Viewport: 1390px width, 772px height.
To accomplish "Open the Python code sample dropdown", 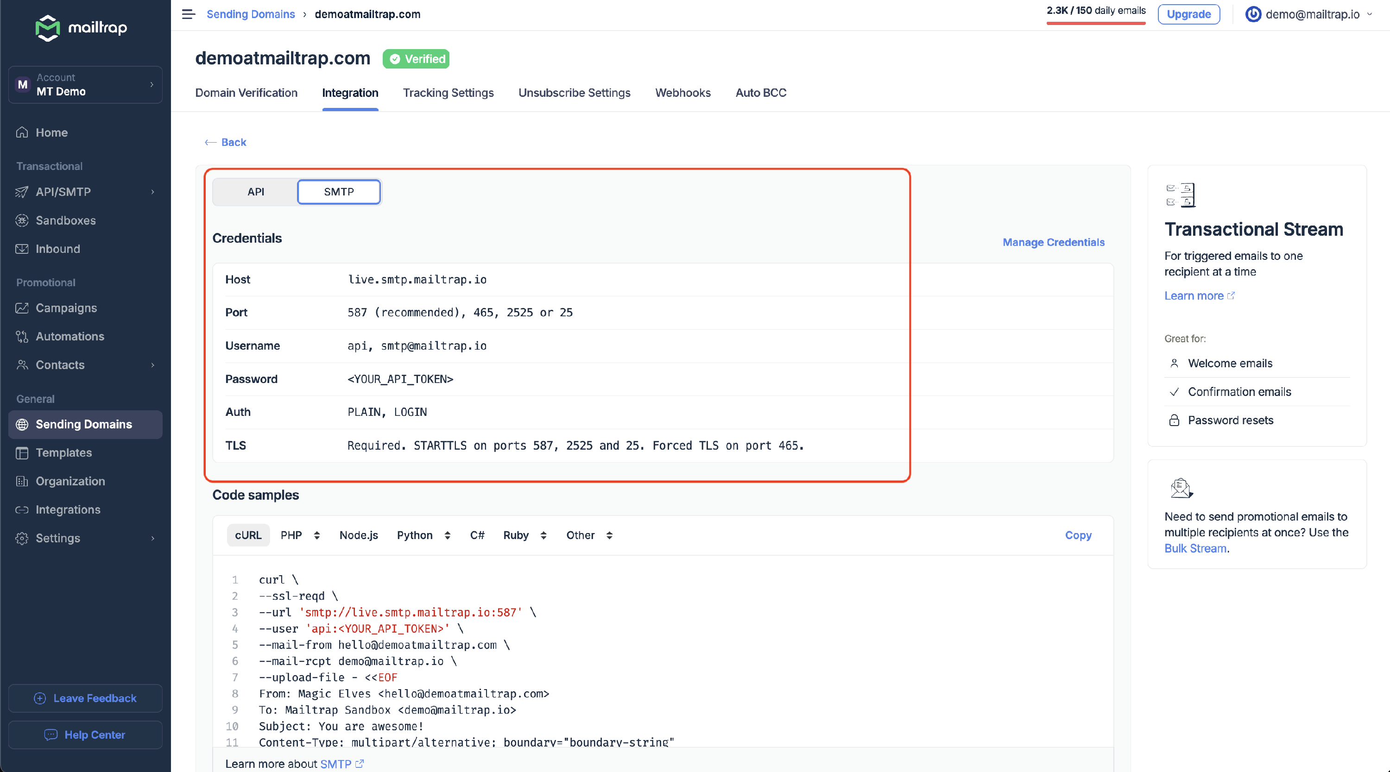I will click(423, 535).
